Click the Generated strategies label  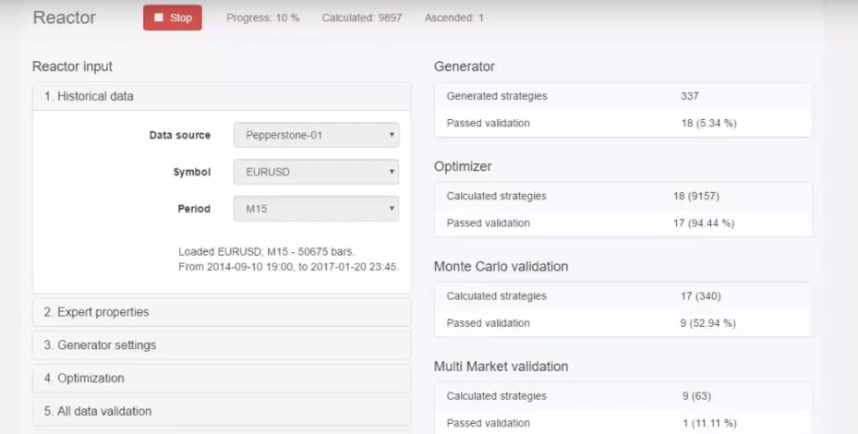(496, 96)
